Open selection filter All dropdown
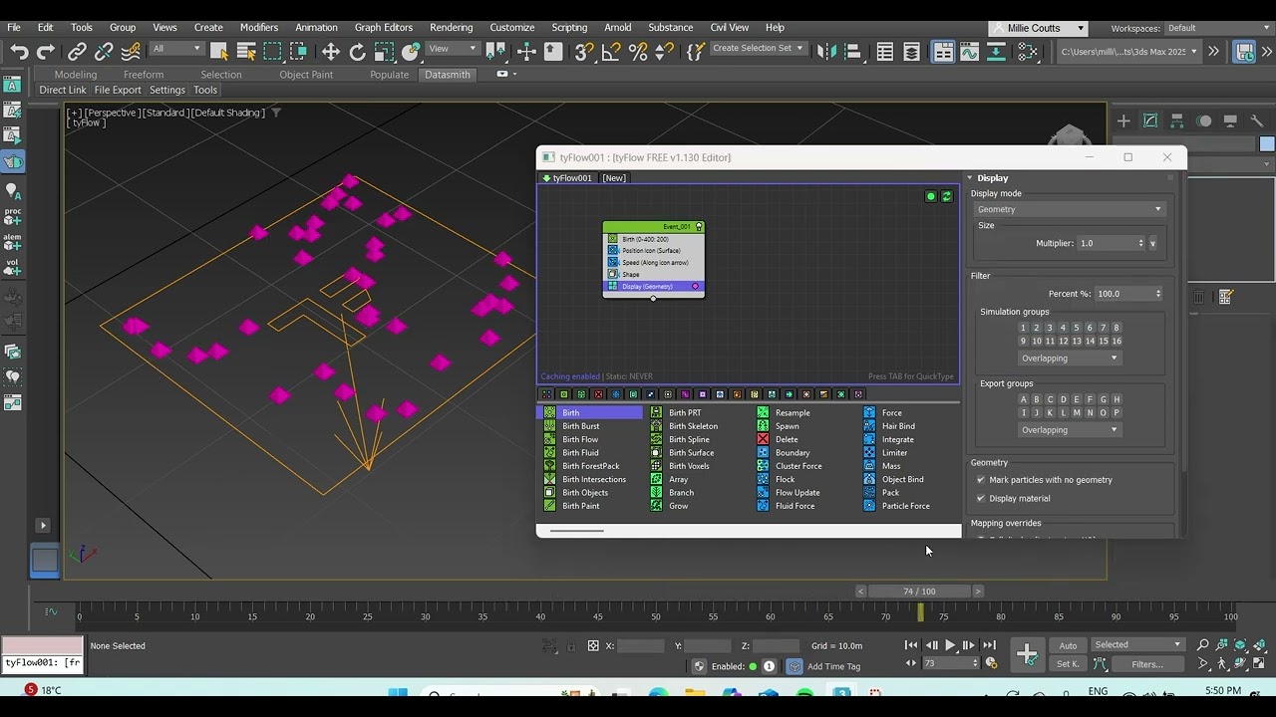Image resolution: width=1276 pixels, height=717 pixels. (176, 48)
